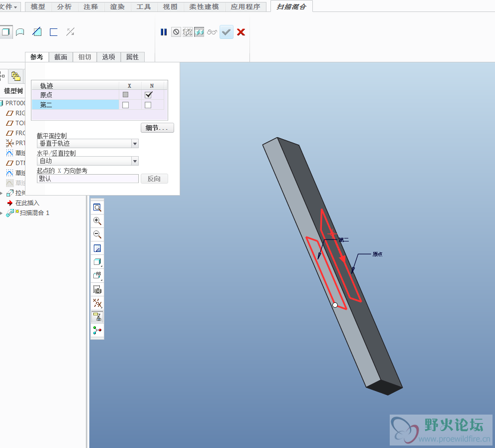The image size is (495, 448).
Task: Pause the swept blend feature
Action: click(x=164, y=32)
